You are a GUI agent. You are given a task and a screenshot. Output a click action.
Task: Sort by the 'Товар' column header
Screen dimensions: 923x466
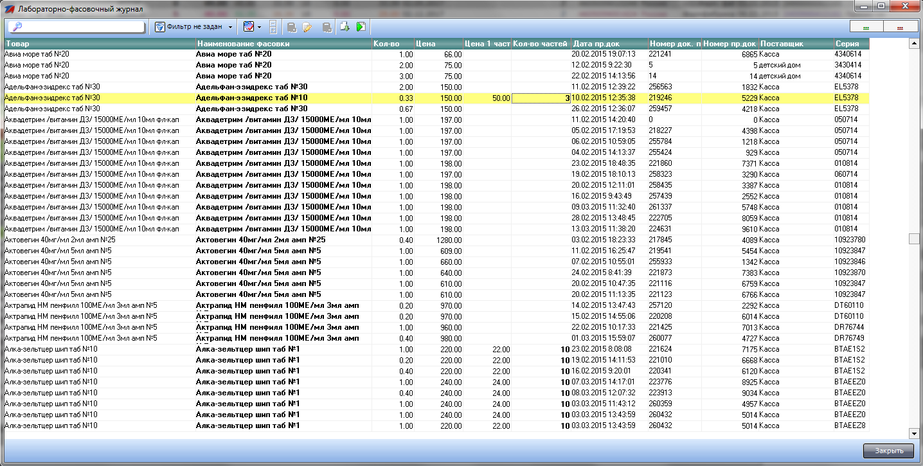coord(100,44)
